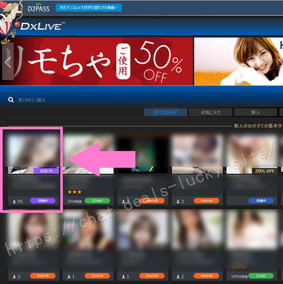The height and width of the screenshot is (284, 283).
Task: Click the search magnifier icon
Action: pos(11,100)
